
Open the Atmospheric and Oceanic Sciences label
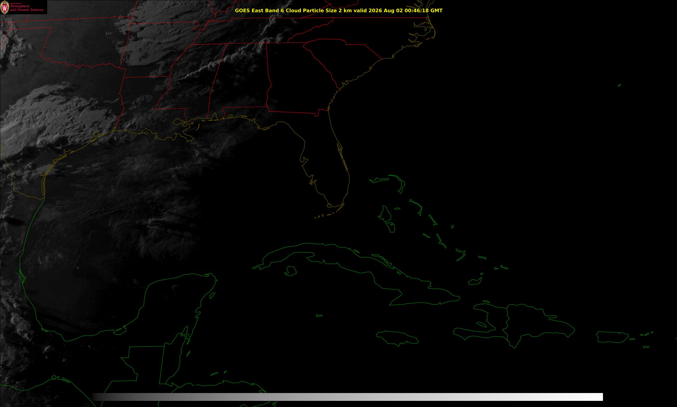pyautogui.click(x=27, y=8)
